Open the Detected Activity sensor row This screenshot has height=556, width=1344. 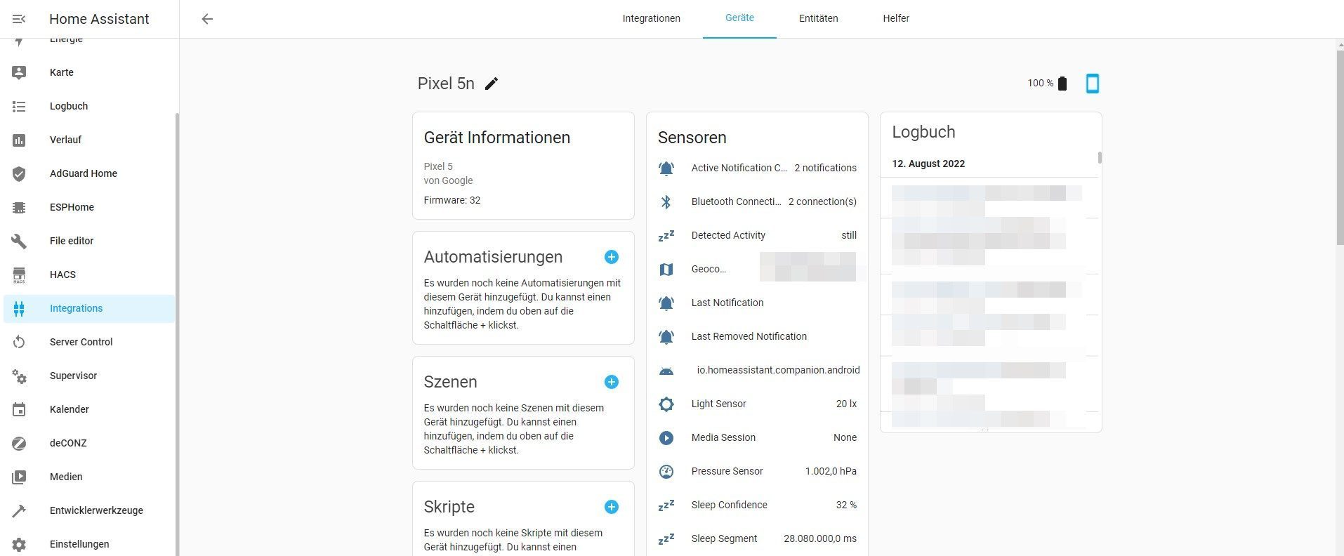click(757, 235)
